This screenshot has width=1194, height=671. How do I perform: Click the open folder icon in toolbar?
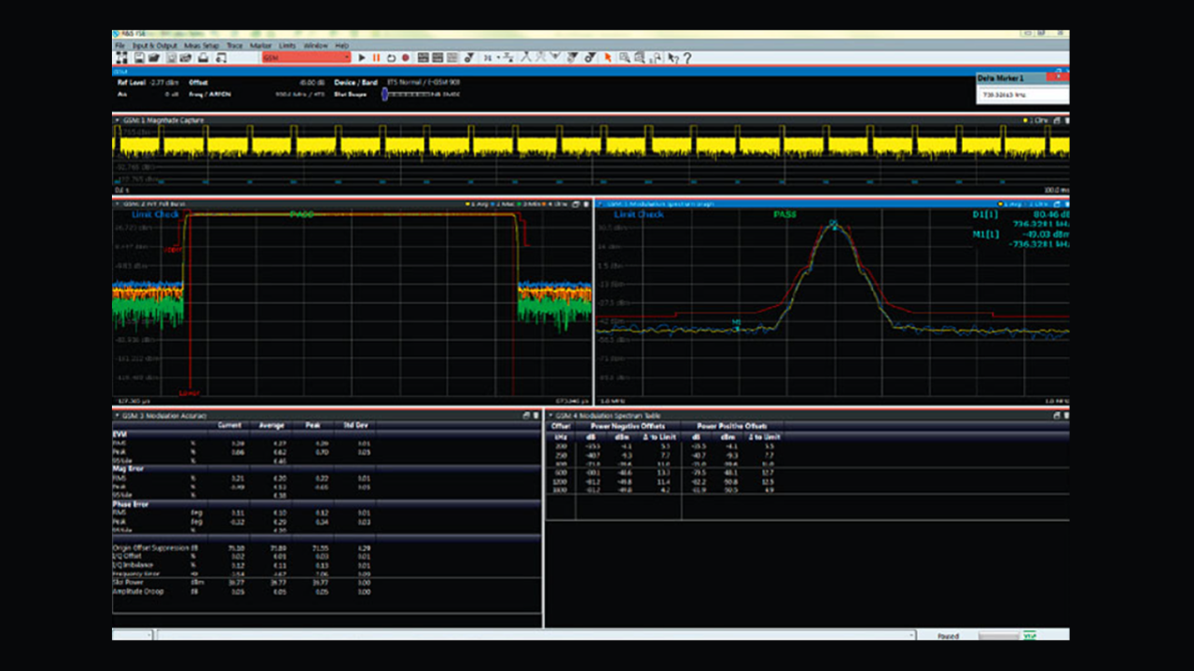(x=155, y=58)
